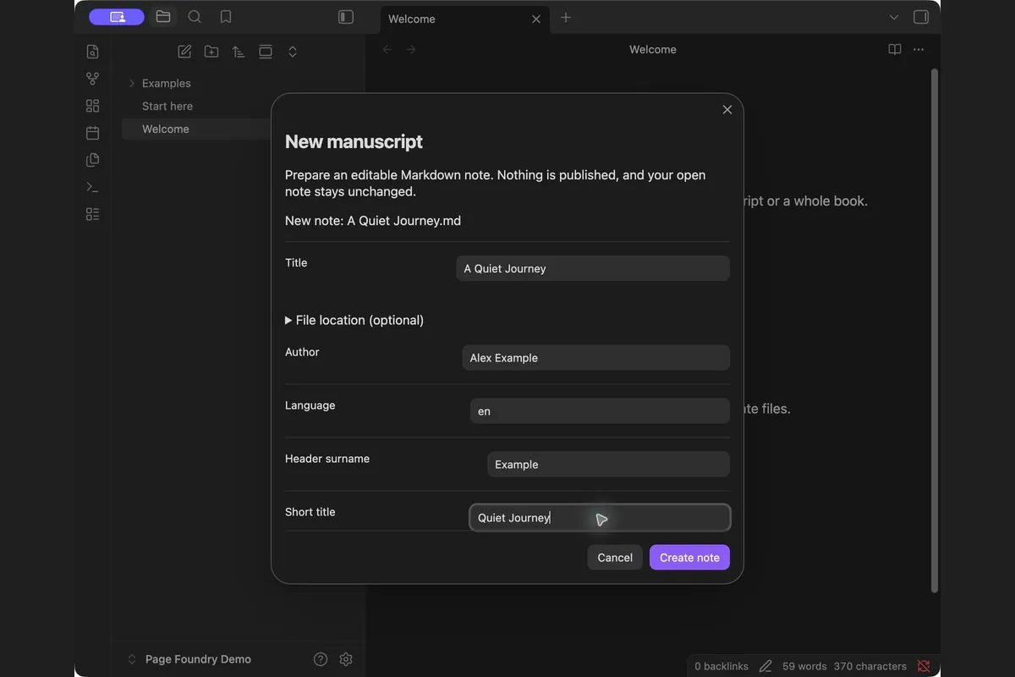Click the 370 characters status text
The width and height of the screenshot is (1015, 677).
870,666
